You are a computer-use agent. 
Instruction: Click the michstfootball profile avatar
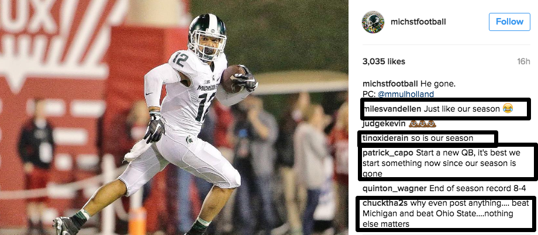click(373, 22)
